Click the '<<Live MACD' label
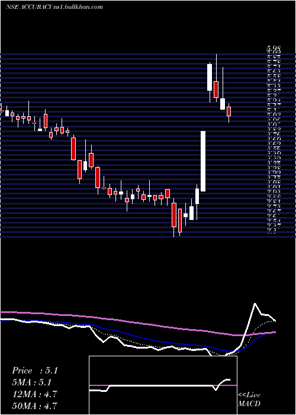296x415 pixels. tap(249, 400)
